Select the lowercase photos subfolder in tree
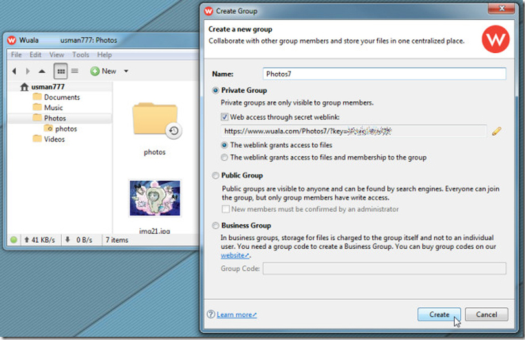The width and height of the screenshot is (525, 340). coord(66,129)
